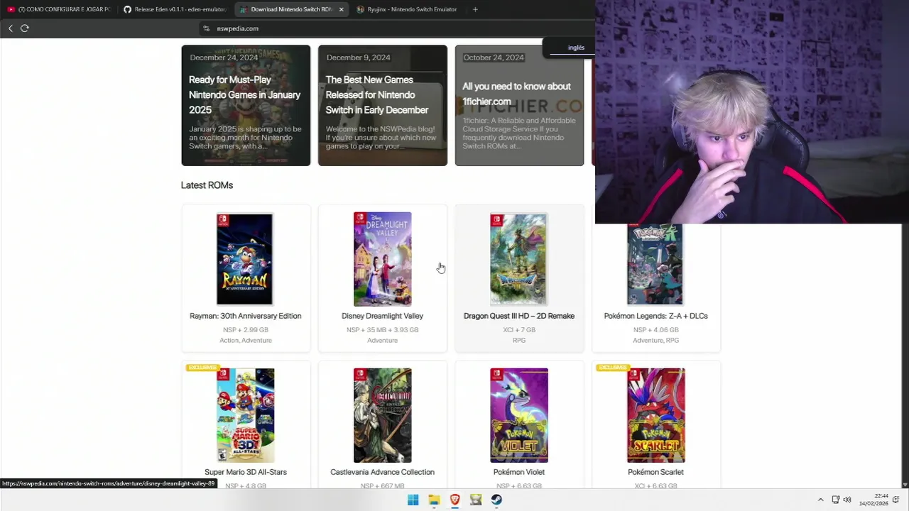
Task: Open Disney Dreamlight Valley cover art
Action: pos(382,259)
